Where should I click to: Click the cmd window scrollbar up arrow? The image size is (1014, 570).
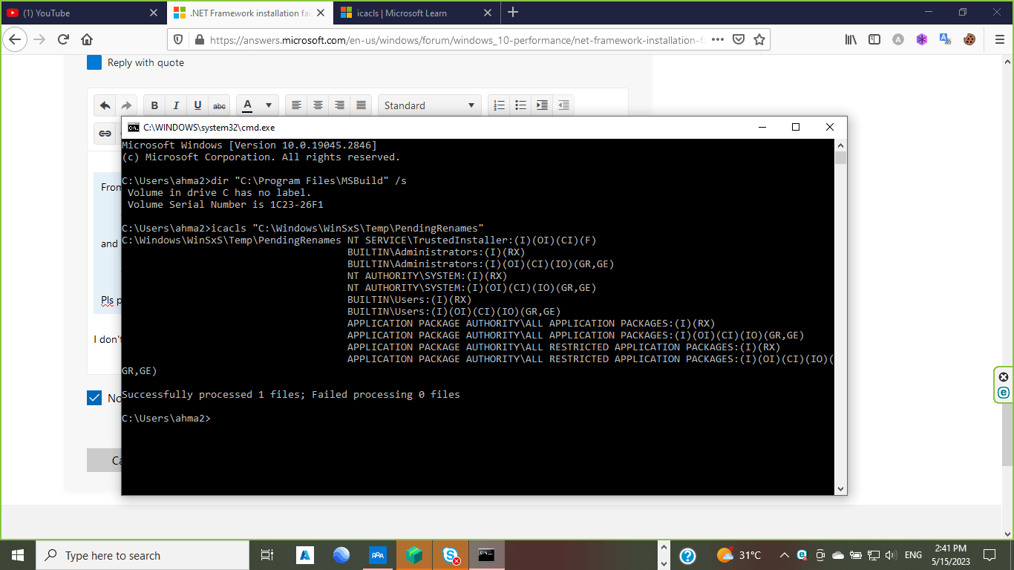pyautogui.click(x=840, y=145)
